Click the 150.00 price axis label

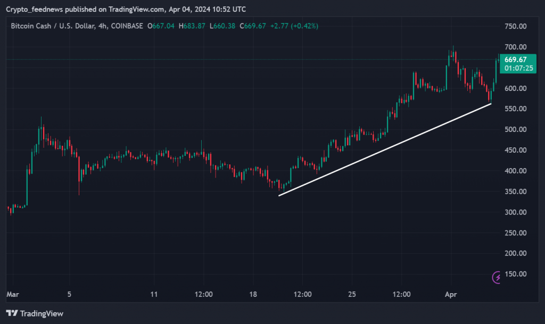(515, 274)
